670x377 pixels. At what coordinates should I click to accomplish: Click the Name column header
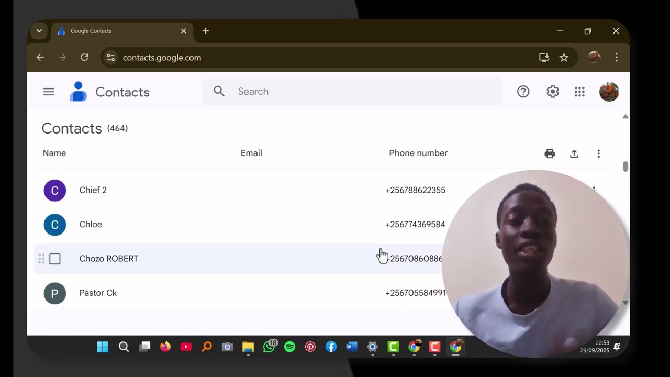pyautogui.click(x=54, y=153)
